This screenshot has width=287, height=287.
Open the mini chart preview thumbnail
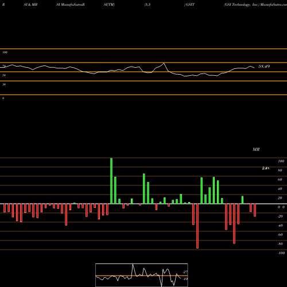[142, 275]
